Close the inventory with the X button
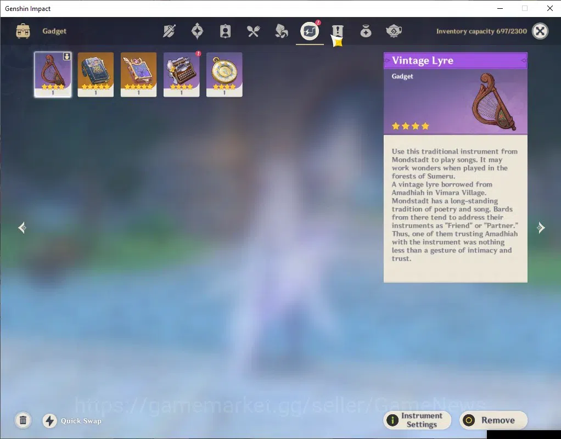561x439 pixels. click(x=540, y=31)
